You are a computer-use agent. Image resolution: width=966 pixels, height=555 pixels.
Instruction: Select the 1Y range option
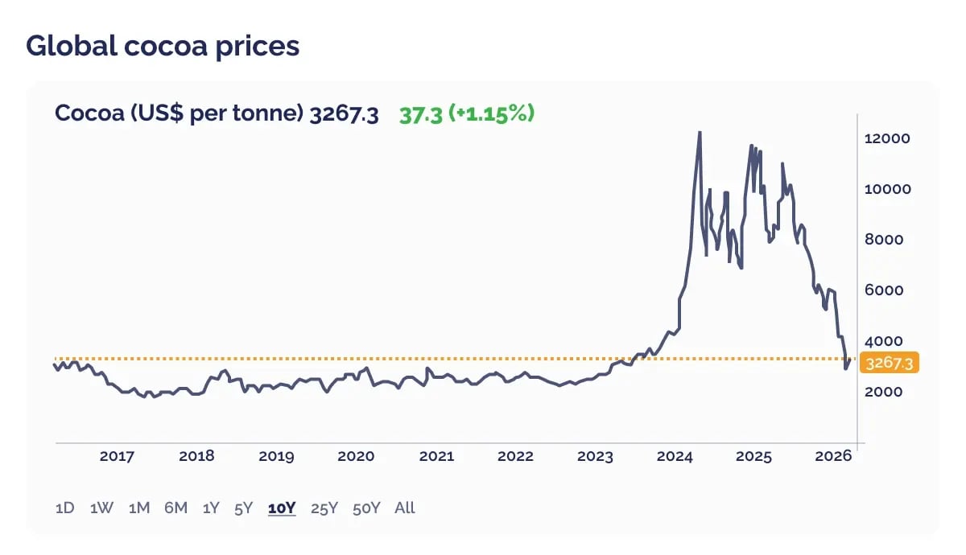211,508
